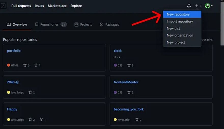The image size is (224, 129).
Task: Open the user avatar profile menu
Action: (x=208, y=6)
